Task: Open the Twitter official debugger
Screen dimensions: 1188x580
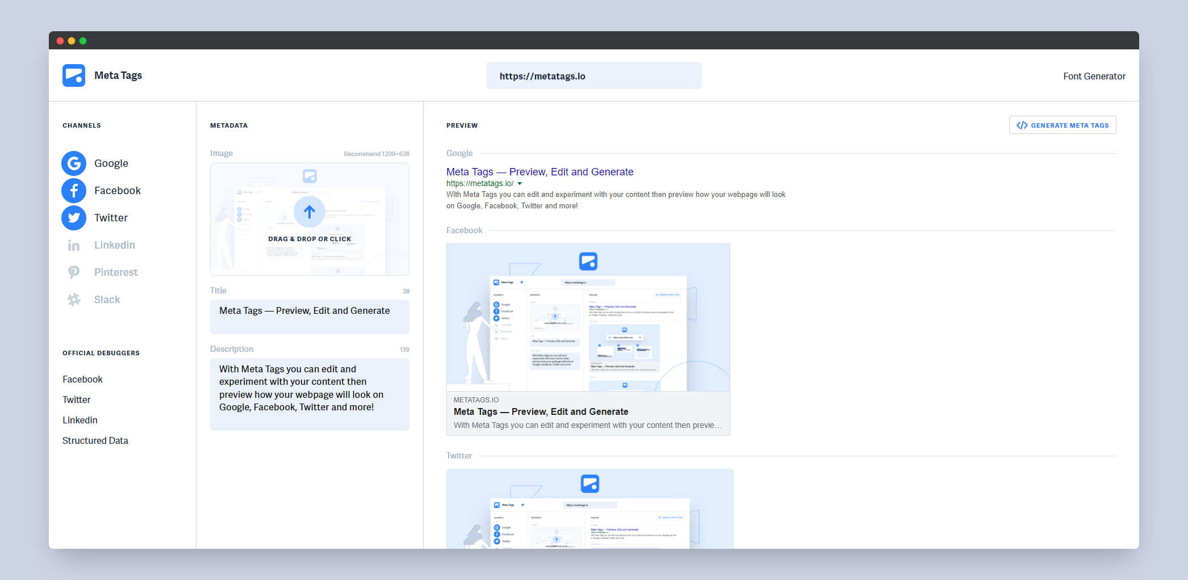Action: pos(76,400)
